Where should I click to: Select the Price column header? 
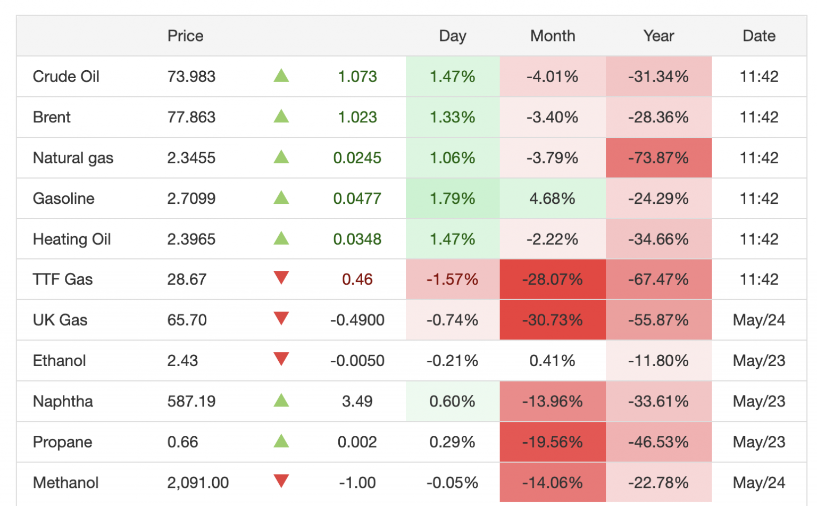click(x=185, y=36)
